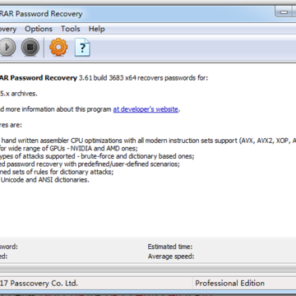Follow the "at developer's website" link

point(146,109)
